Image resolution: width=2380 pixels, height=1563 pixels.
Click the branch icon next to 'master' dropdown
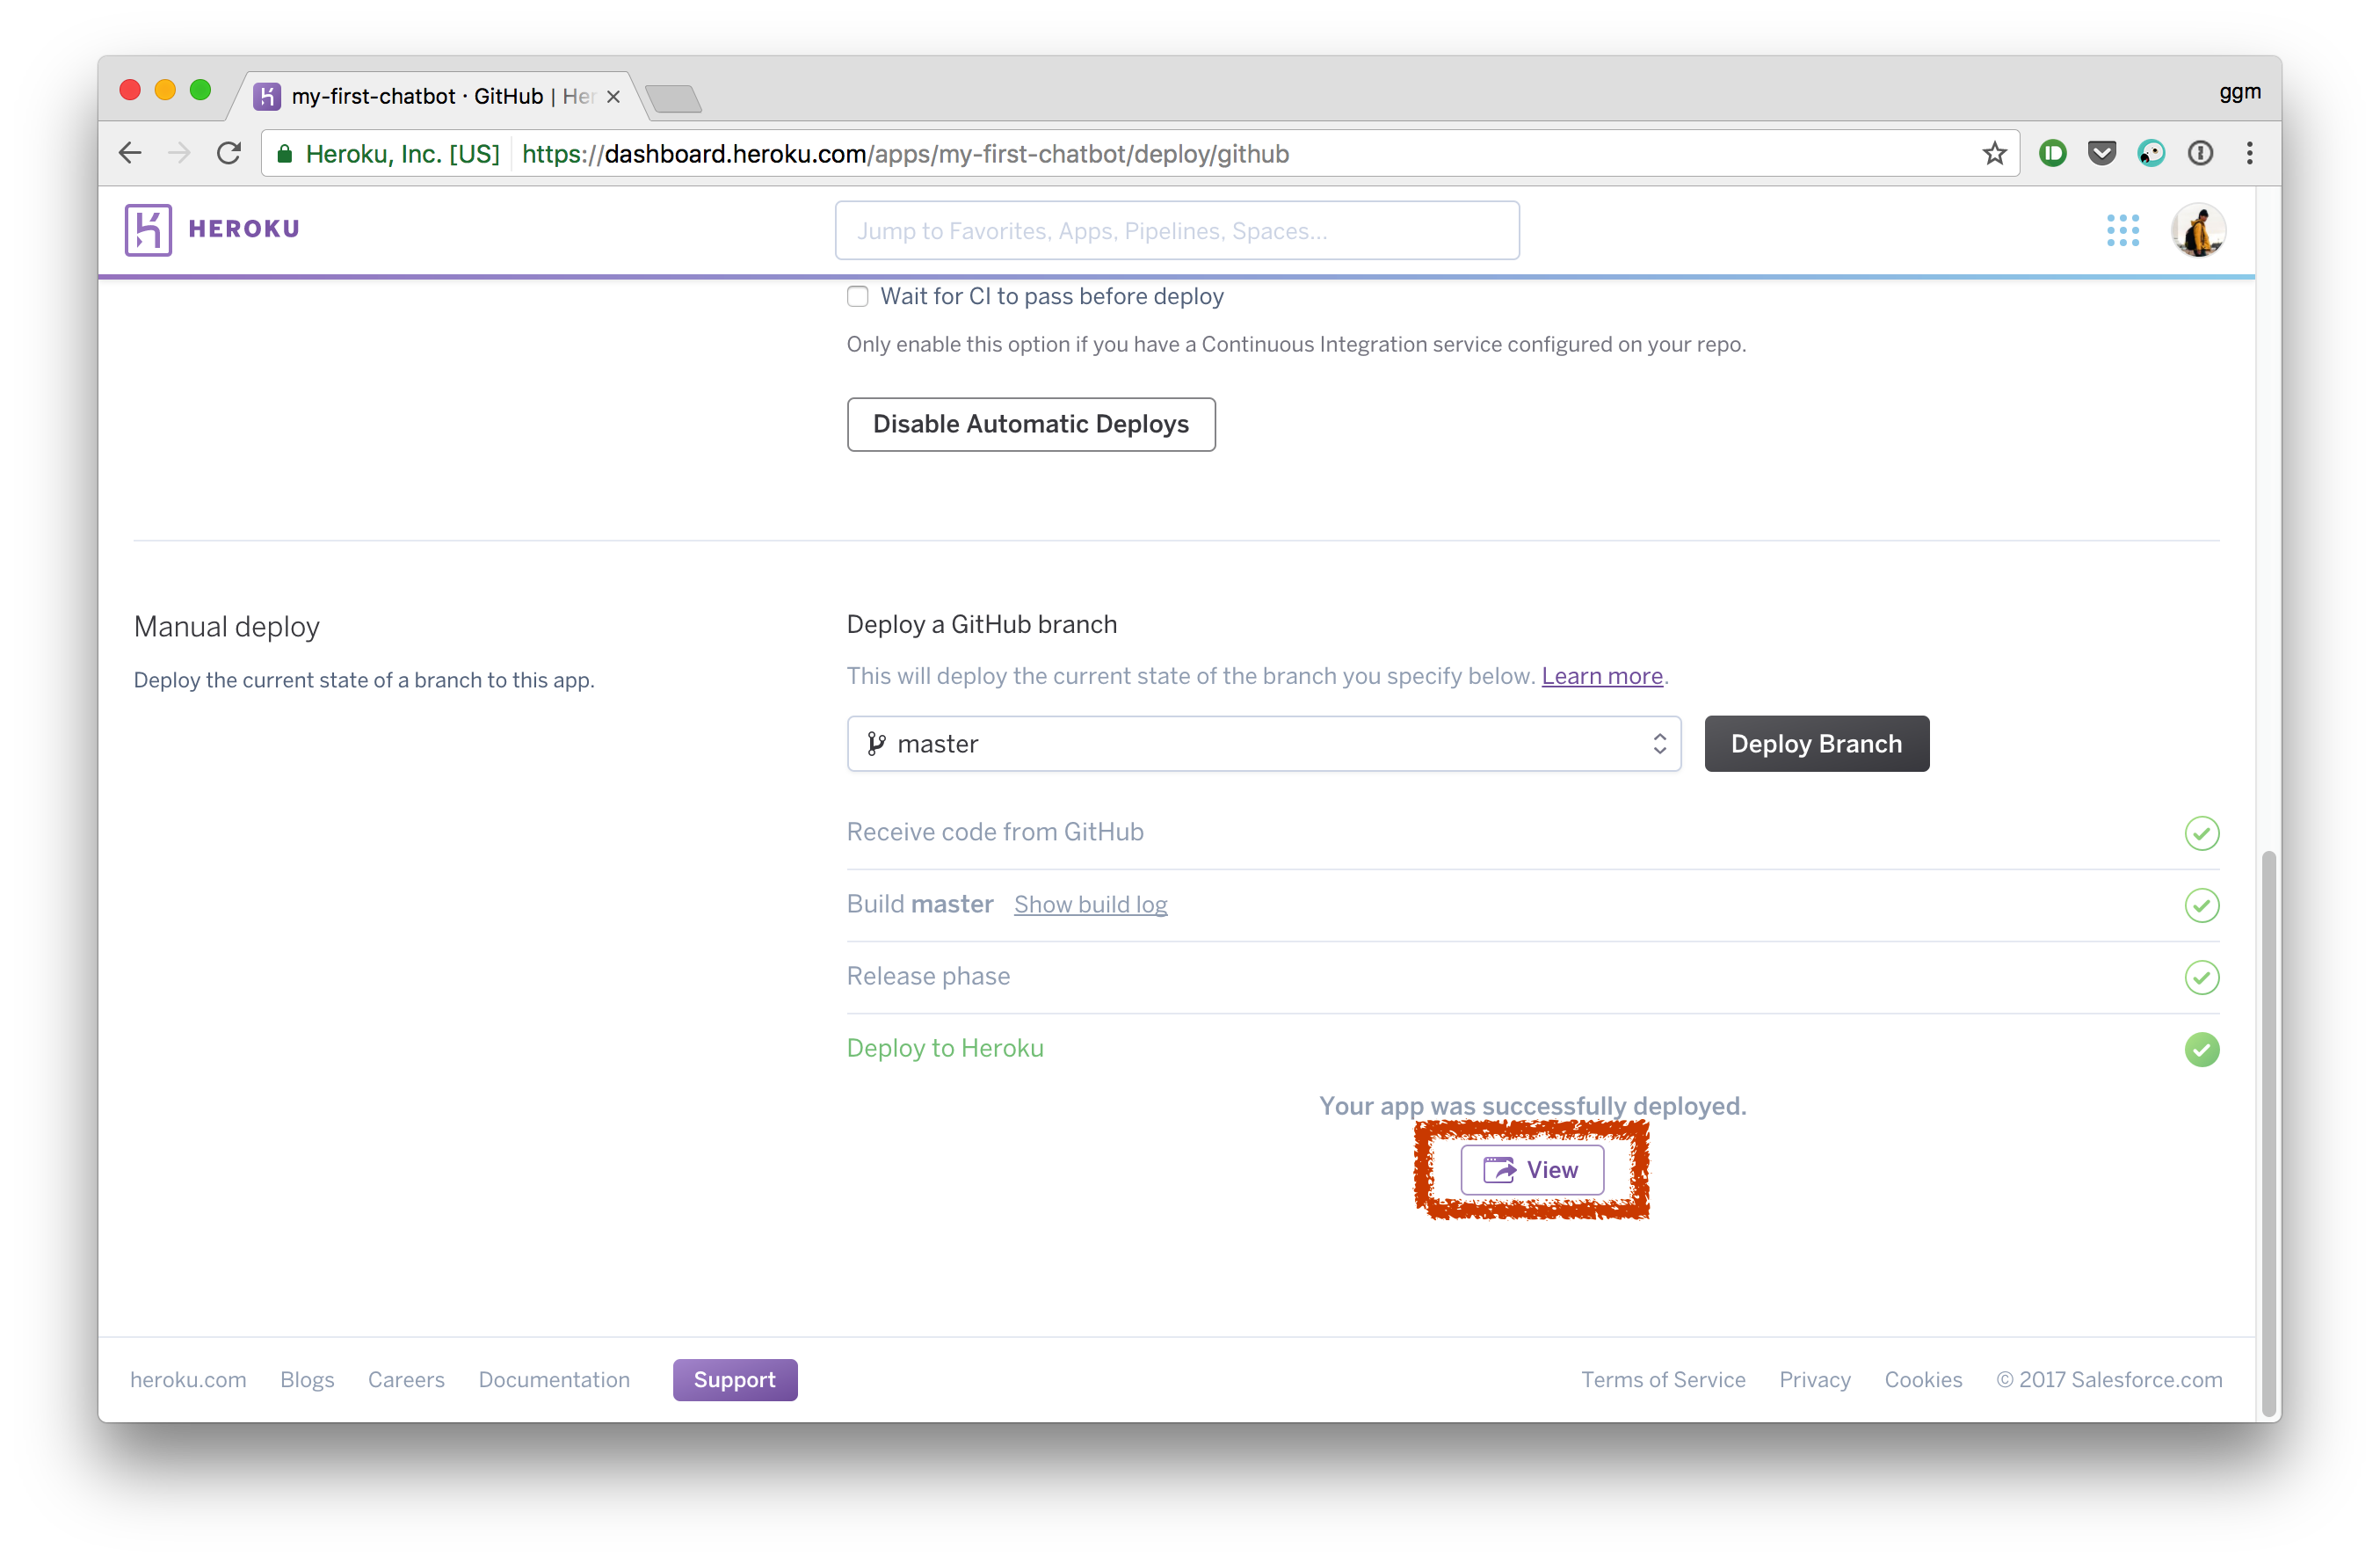[x=875, y=743]
